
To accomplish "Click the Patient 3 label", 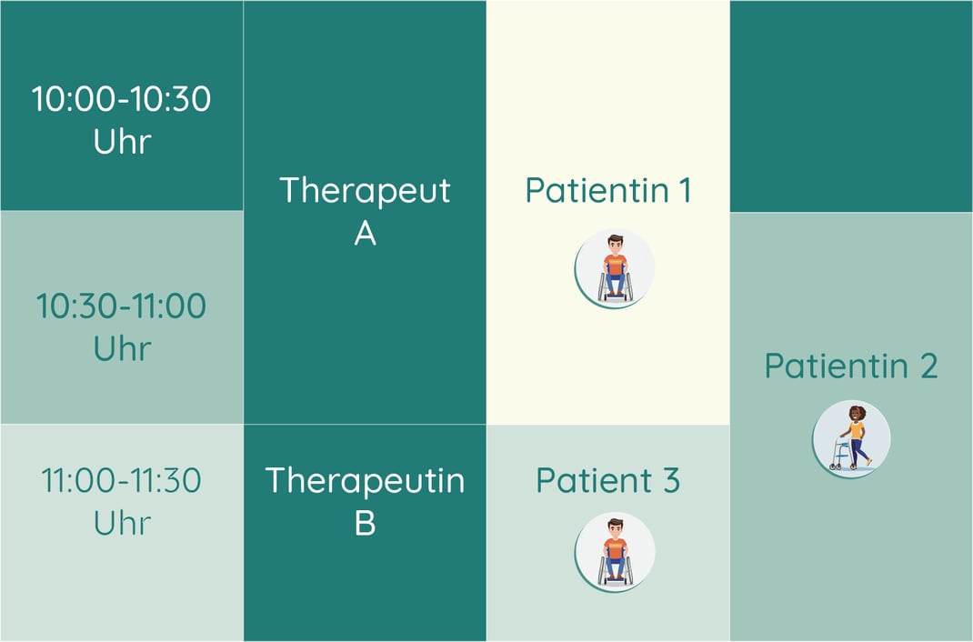I will (x=608, y=480).
